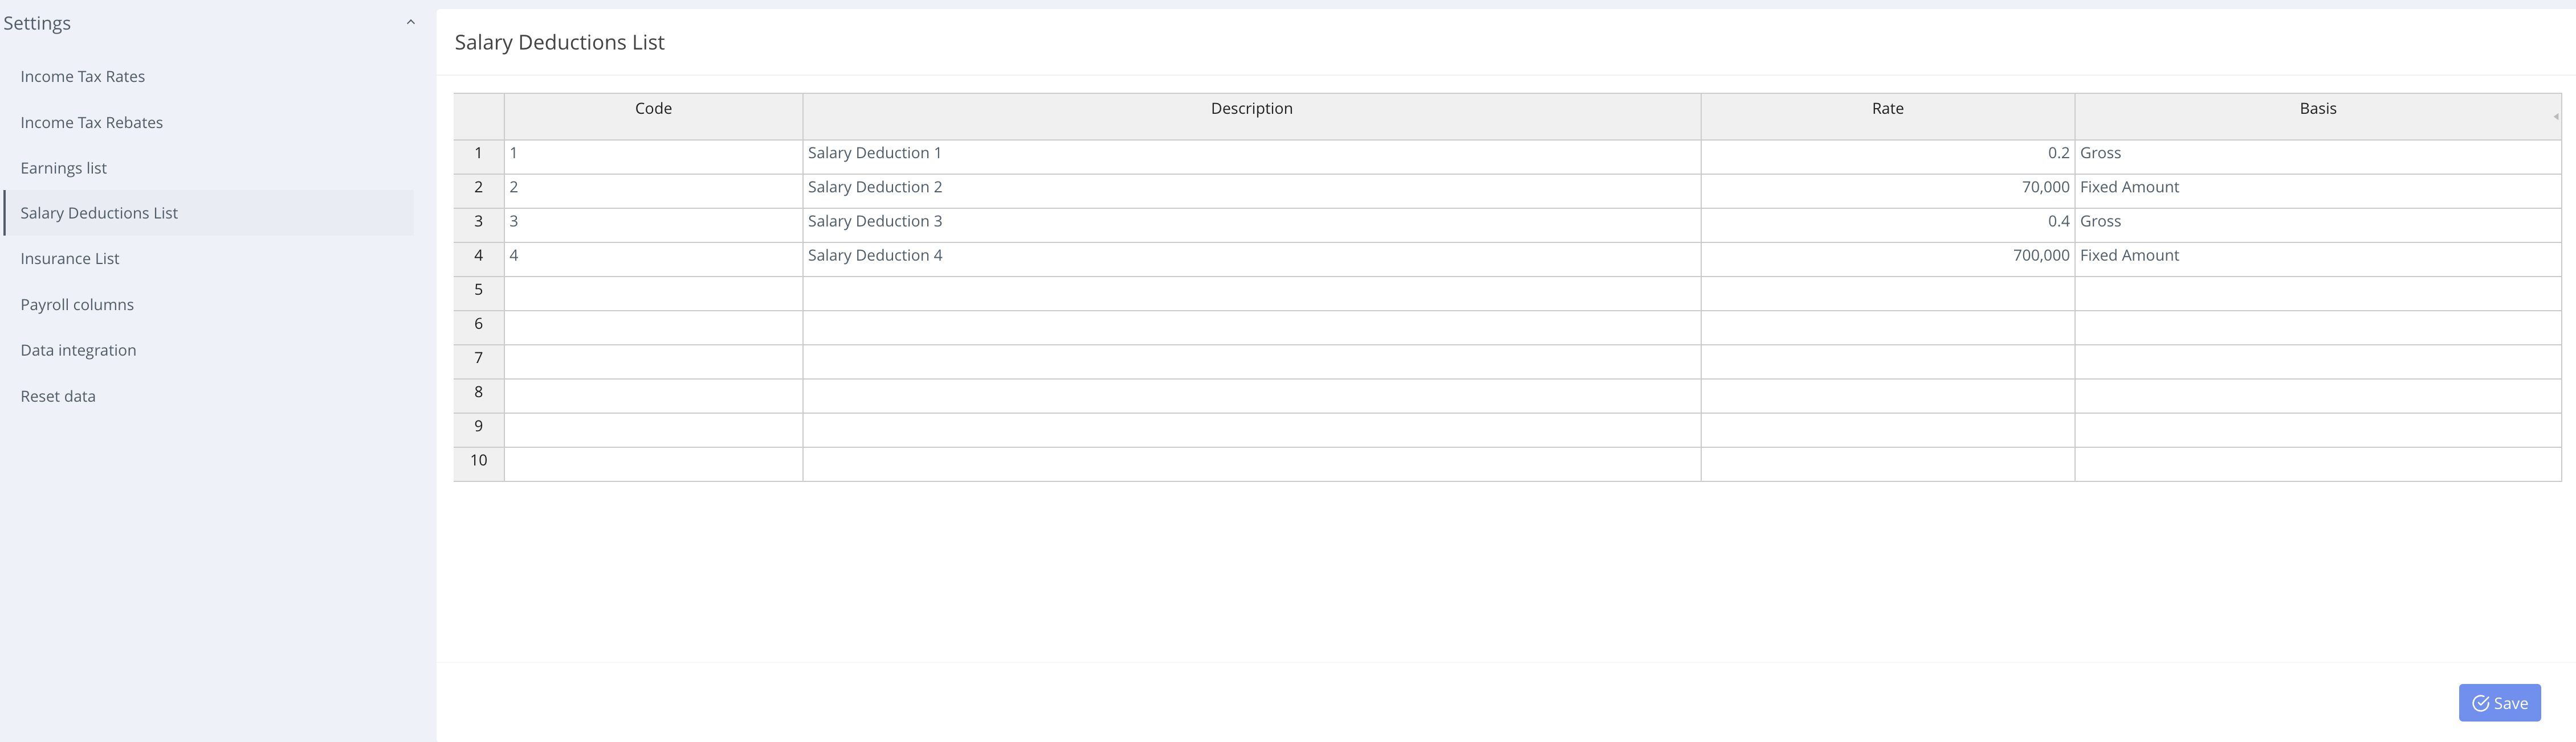Click the Basis column header dropdown arrow
The image size is (2576, 742).
tap(2554, 117)
